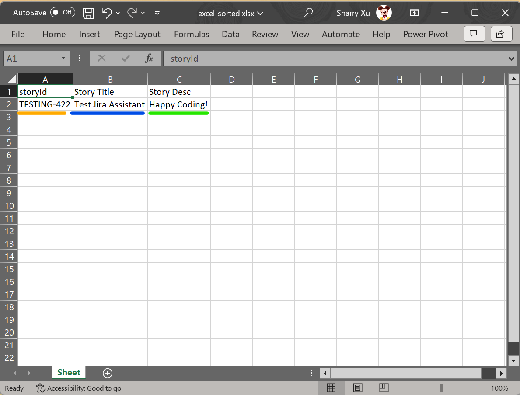Image resolution: width=520 pixels, height=395 pixels.
Task: Open the View tab
Action: (300, 34)
